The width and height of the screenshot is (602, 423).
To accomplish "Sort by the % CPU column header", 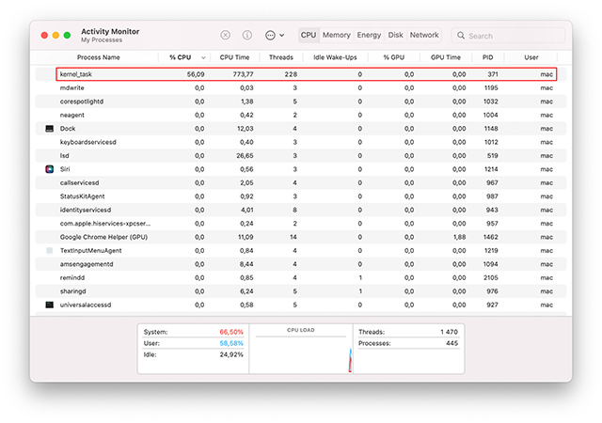I will tap(182, 57).
